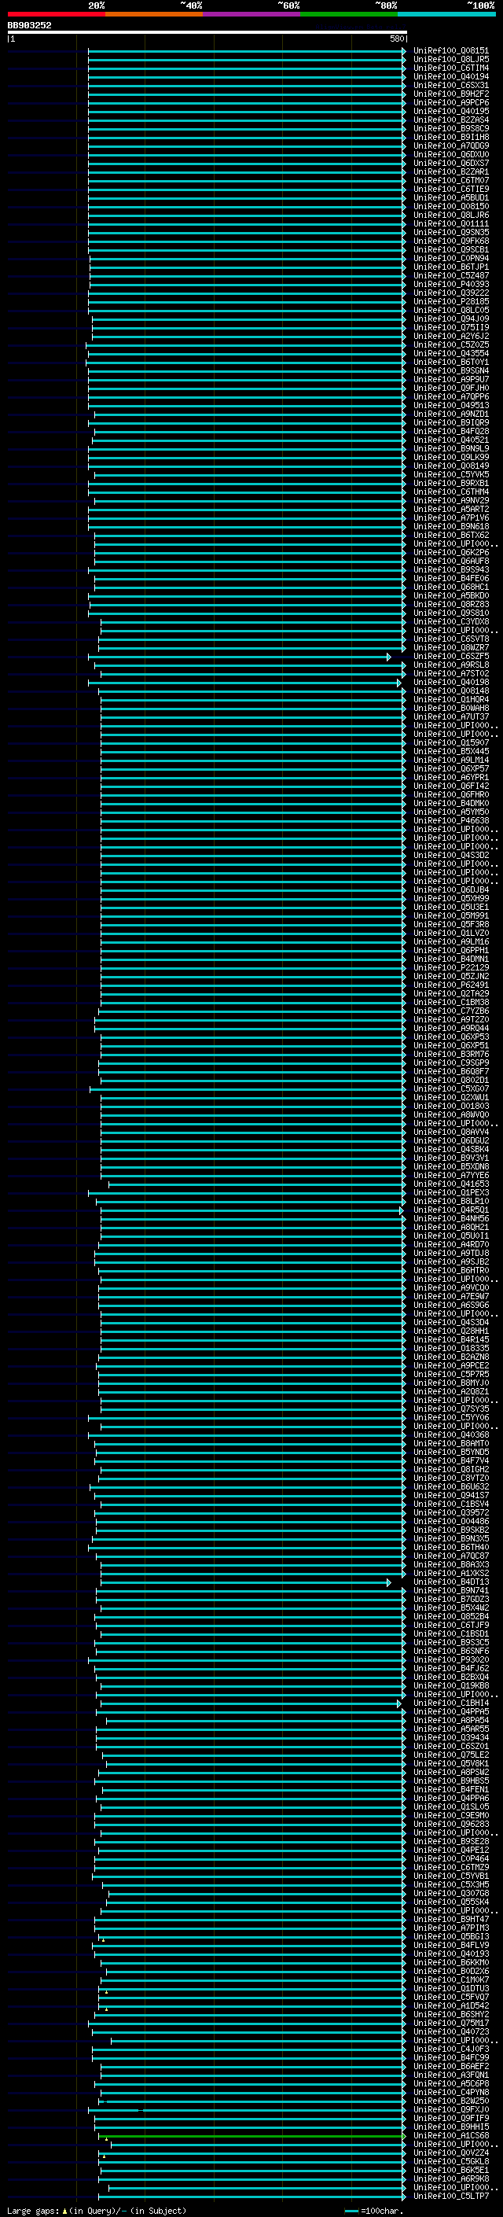Click the green ~80% identity color segment
This screenshot has width=503, height=2217.
coord(349,14)
